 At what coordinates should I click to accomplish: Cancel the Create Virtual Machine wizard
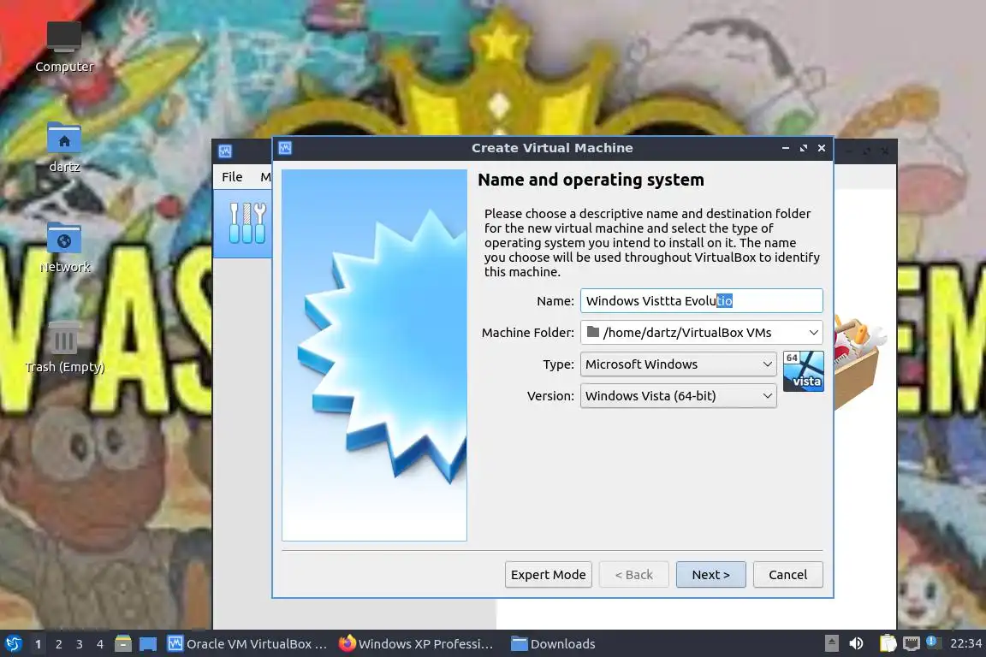coord(787,575)
